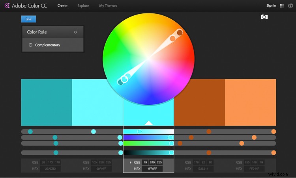This screenshot has width=296, height=178.
Task: Click the white base color triangle marker
Action: tap(148, 123)
